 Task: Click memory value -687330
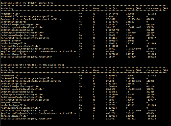[131, 57]
